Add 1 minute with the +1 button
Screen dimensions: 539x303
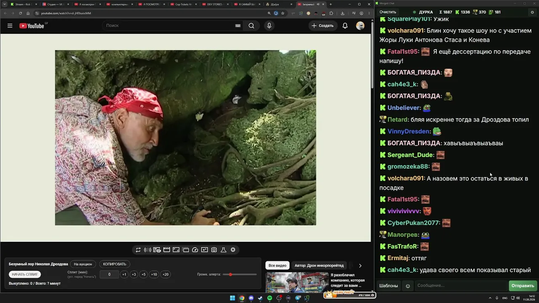tap(124, 274)
